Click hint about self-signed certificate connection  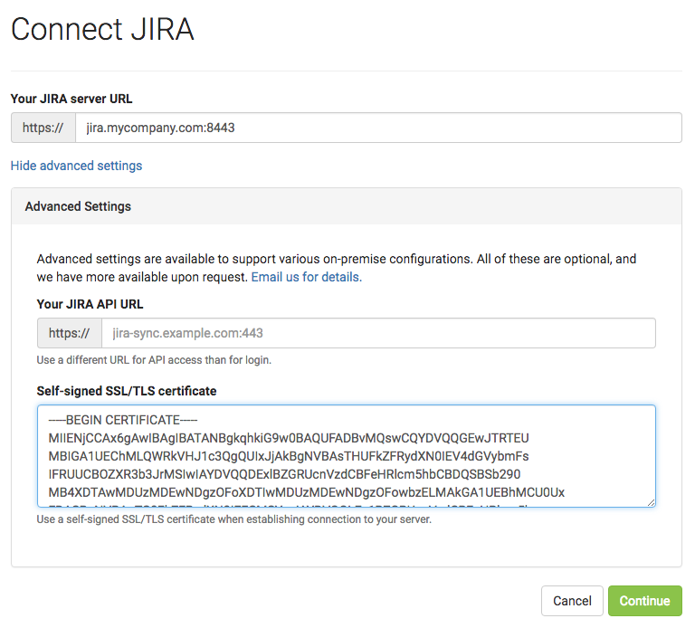(x=234, y=519)
